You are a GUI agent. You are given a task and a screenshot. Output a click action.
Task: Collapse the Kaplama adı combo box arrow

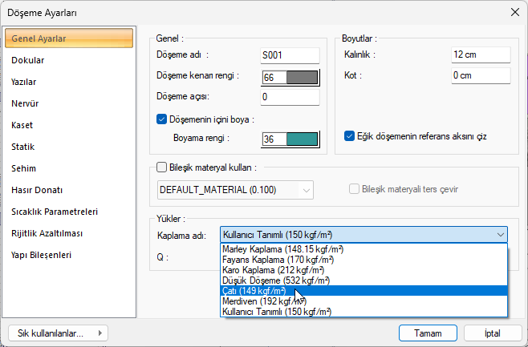(500, 235)
